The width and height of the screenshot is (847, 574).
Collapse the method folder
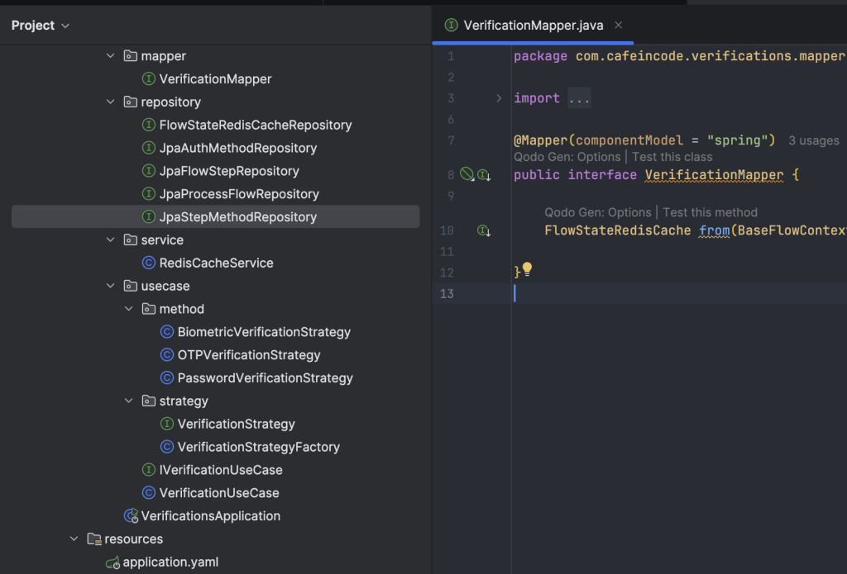click(x=128, y=309)
